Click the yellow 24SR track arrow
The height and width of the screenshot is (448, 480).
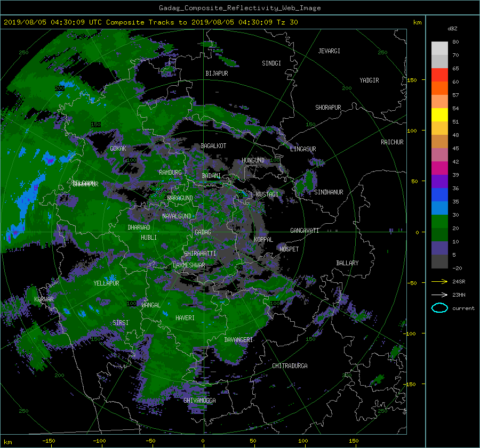pyautogui.click(x=439, y=281)
